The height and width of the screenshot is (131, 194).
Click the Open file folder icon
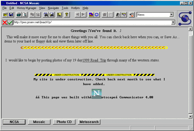(5, 15)
